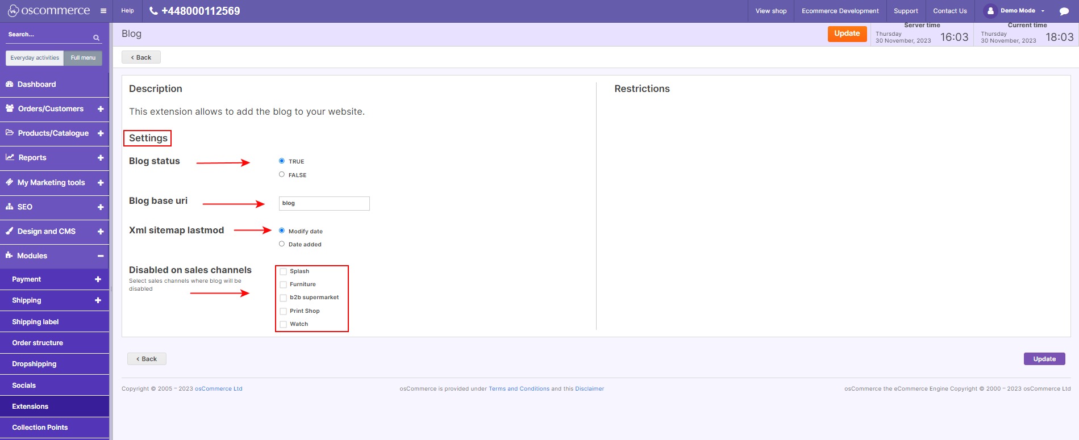Click the purple Update button

(1044, 359)
